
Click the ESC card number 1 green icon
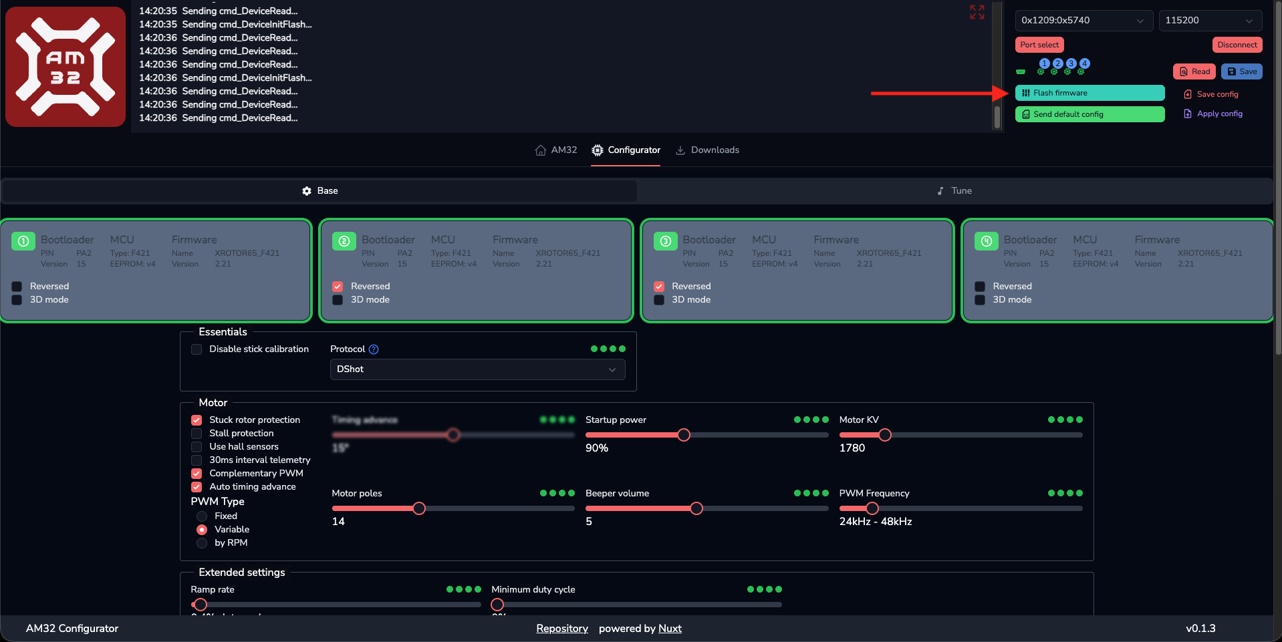(x=23, y=241)
